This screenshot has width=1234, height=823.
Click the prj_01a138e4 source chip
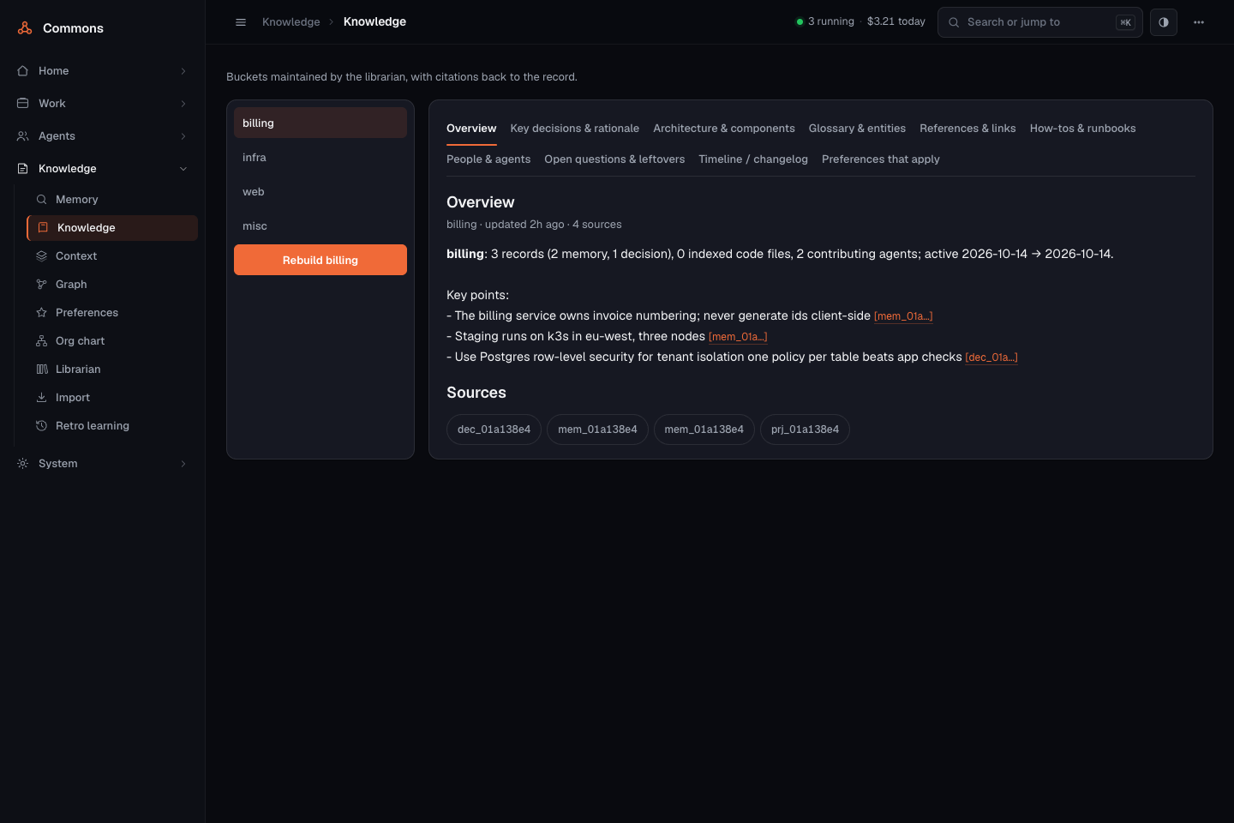tap(805, 430)
